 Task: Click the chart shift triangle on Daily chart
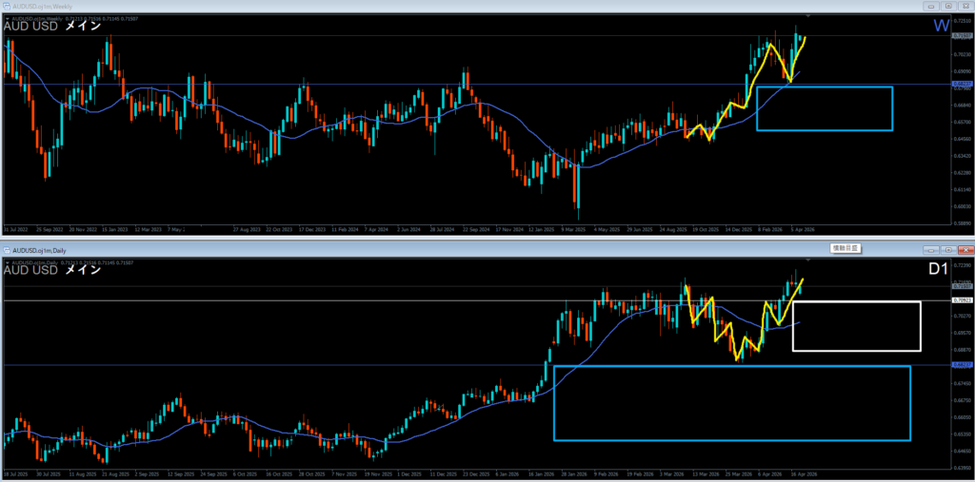coord(808,260)
